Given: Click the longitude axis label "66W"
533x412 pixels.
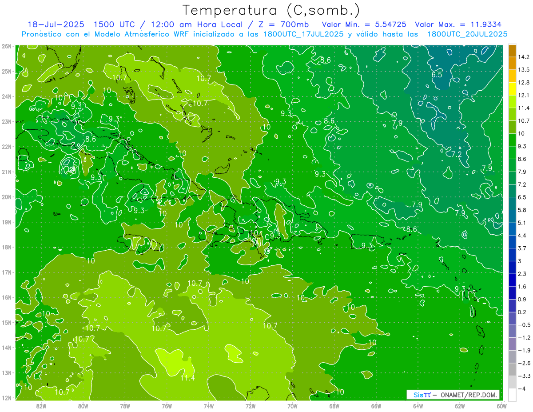Looking at the screenshot, I should [376, 406].
